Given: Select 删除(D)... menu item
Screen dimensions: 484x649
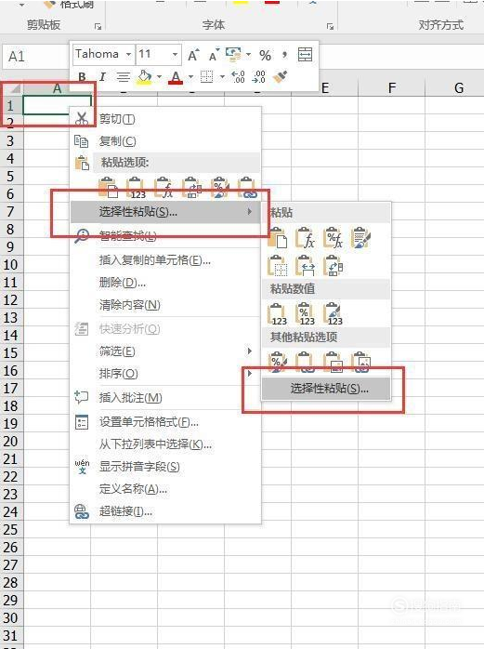Looking at the screenshot, I should click(x=165, y=283).
